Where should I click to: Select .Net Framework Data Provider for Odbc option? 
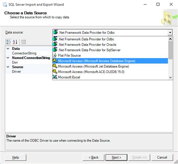click(110, 39)
